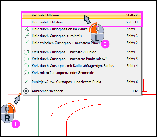Click the Shift+5 circle with next point entry
The height and width of the screenshot is (137, 157).
tap(81, 59)
